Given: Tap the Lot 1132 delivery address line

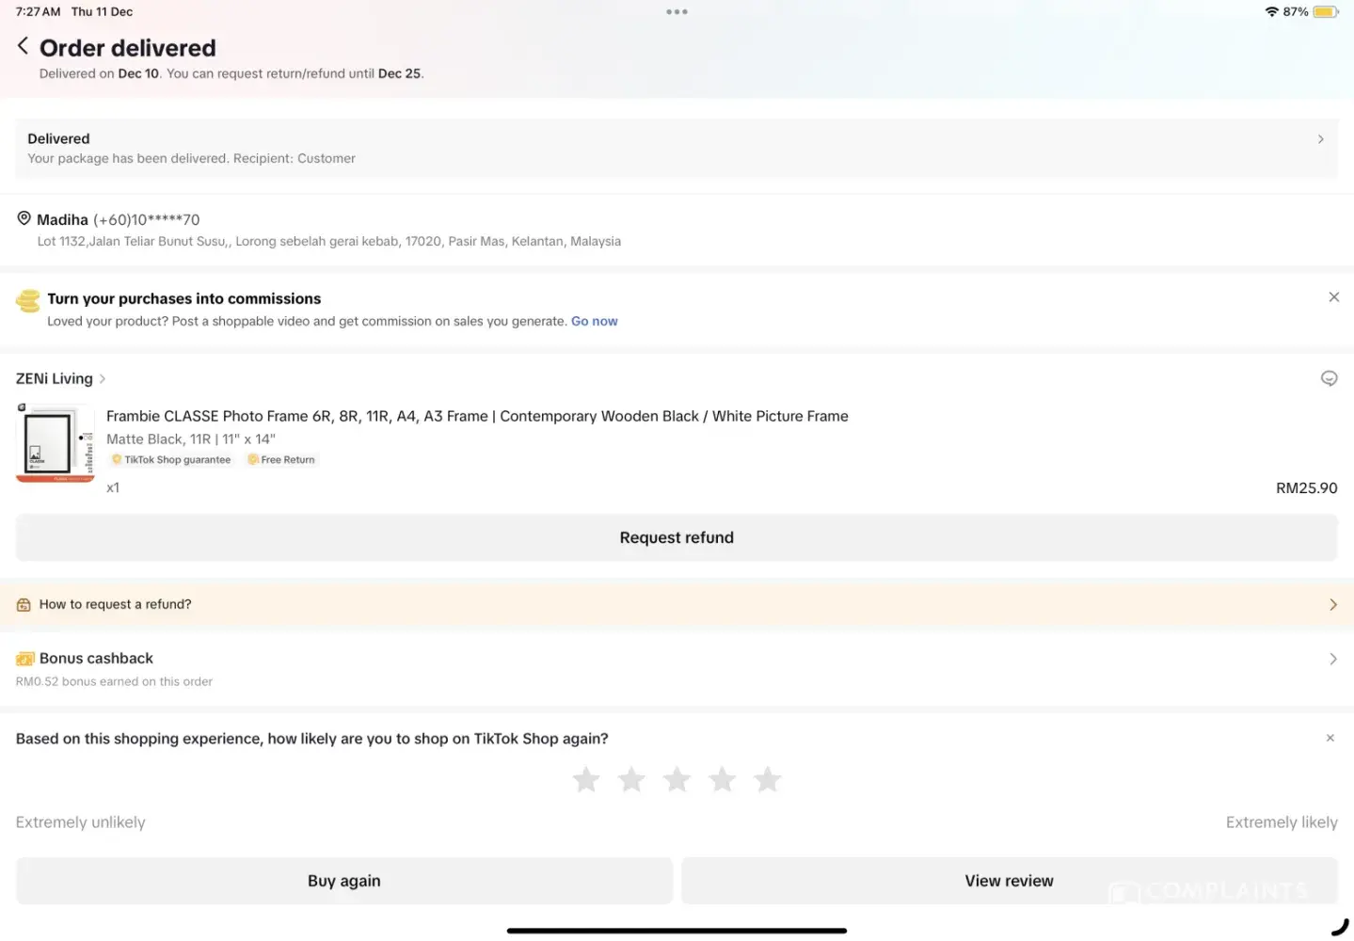Looking at the screenshot, I should 329,241.
